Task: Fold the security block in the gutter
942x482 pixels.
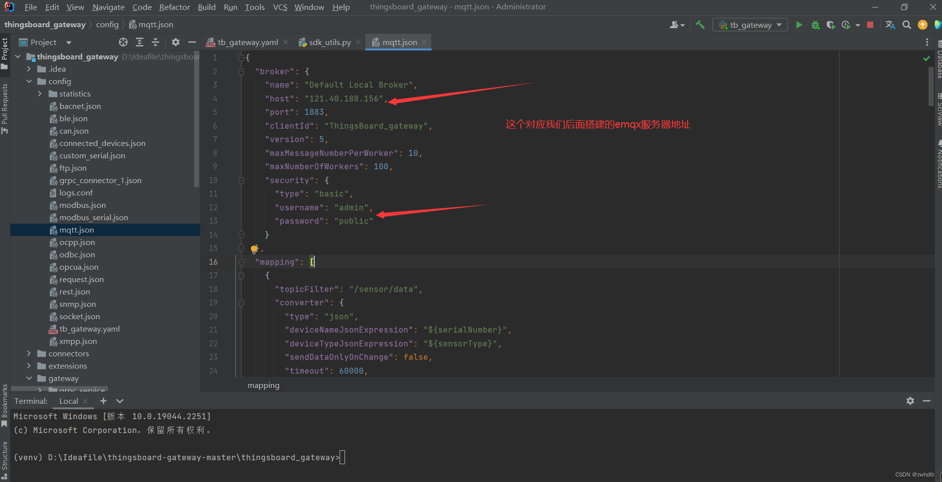Action: 241,181
